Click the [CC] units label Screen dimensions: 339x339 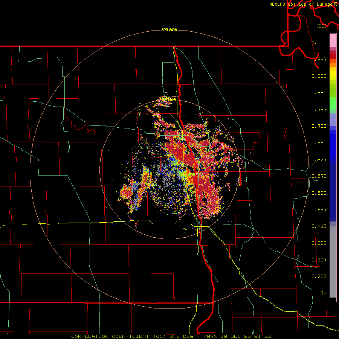(322, 26)
